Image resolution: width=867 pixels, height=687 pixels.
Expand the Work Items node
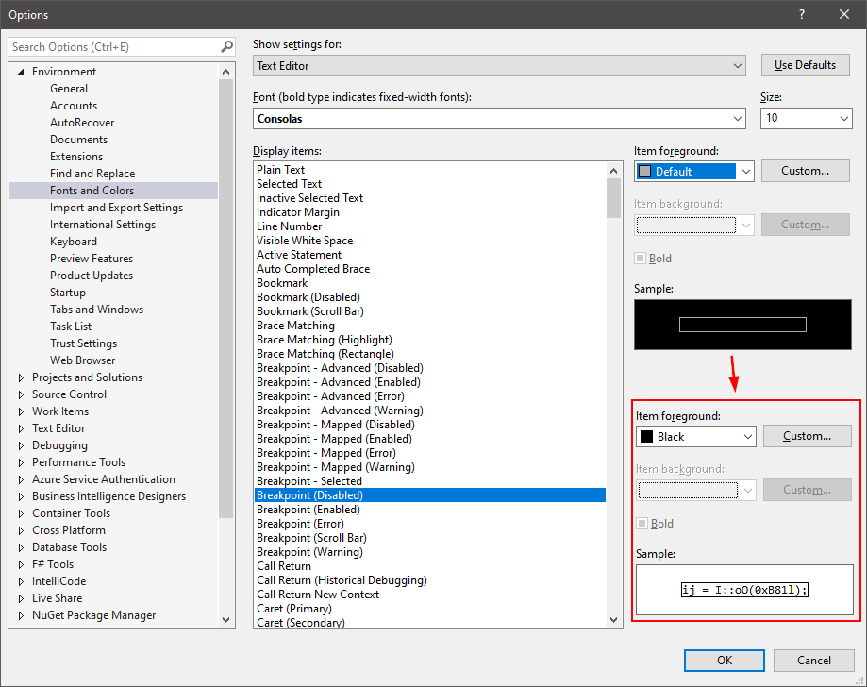21,411
